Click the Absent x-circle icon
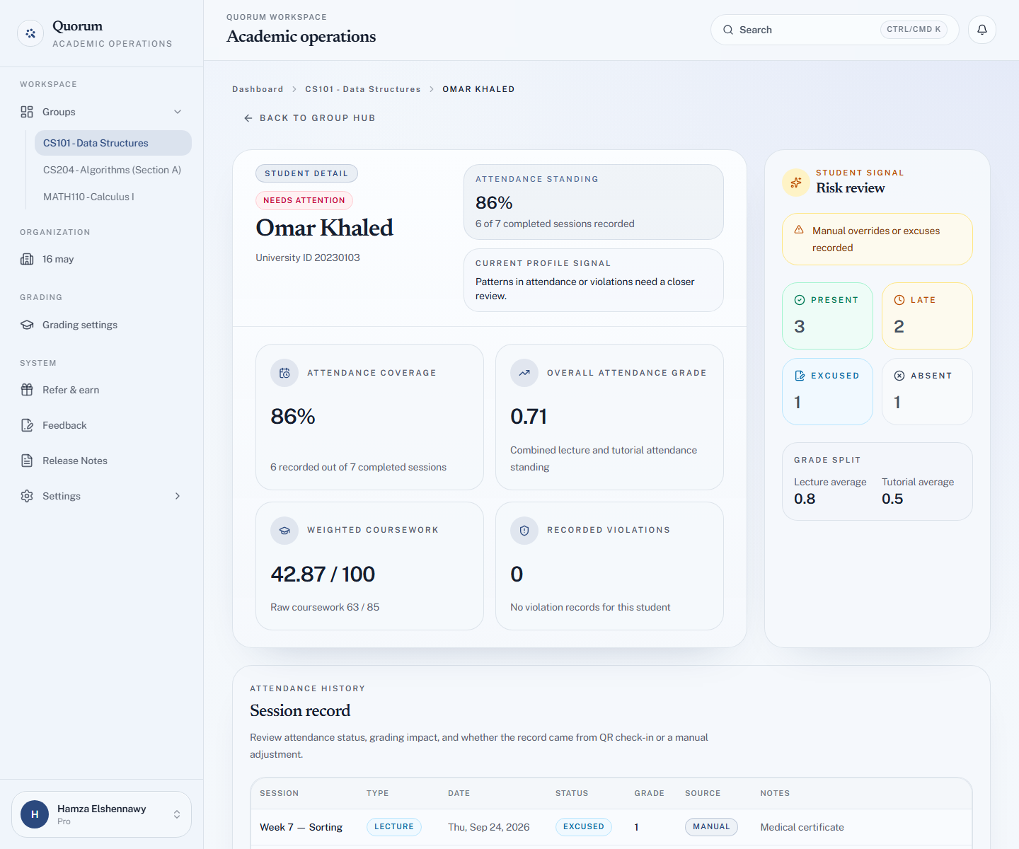The height and width of the screenshot is (849, 1019). pyautogui.click(x=899, y=376)
